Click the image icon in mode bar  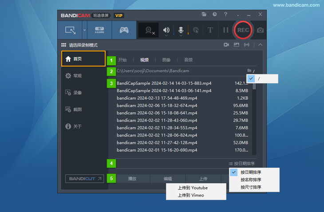(x=237, y=45)
